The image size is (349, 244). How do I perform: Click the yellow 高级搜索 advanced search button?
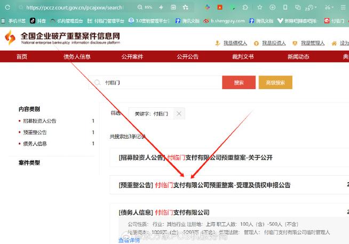tap(275, 83)
